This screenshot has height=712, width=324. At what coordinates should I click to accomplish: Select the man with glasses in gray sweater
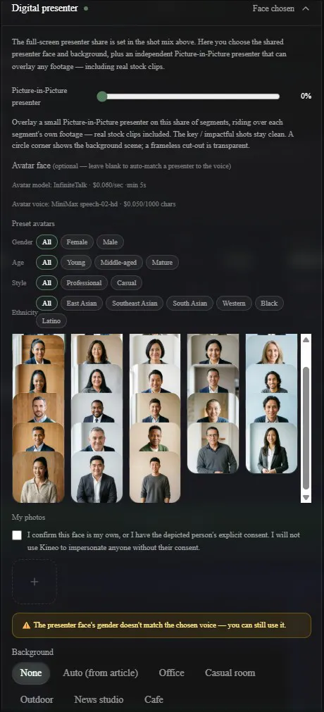(213, 448)
